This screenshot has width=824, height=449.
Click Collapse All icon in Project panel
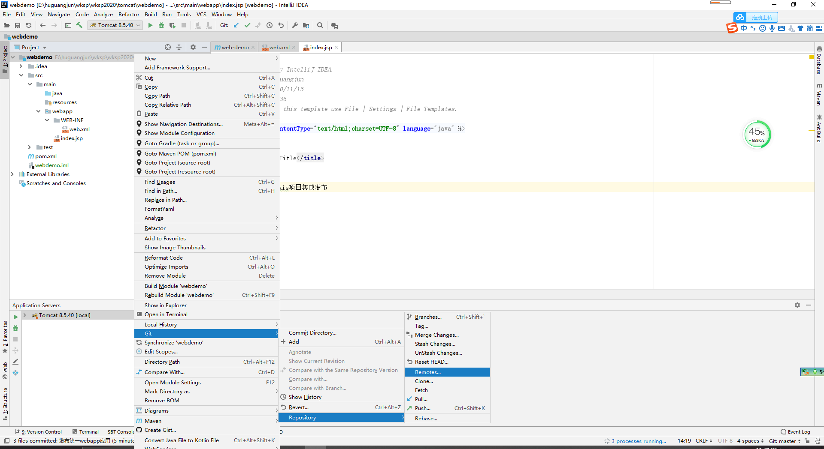coord(179,47)
